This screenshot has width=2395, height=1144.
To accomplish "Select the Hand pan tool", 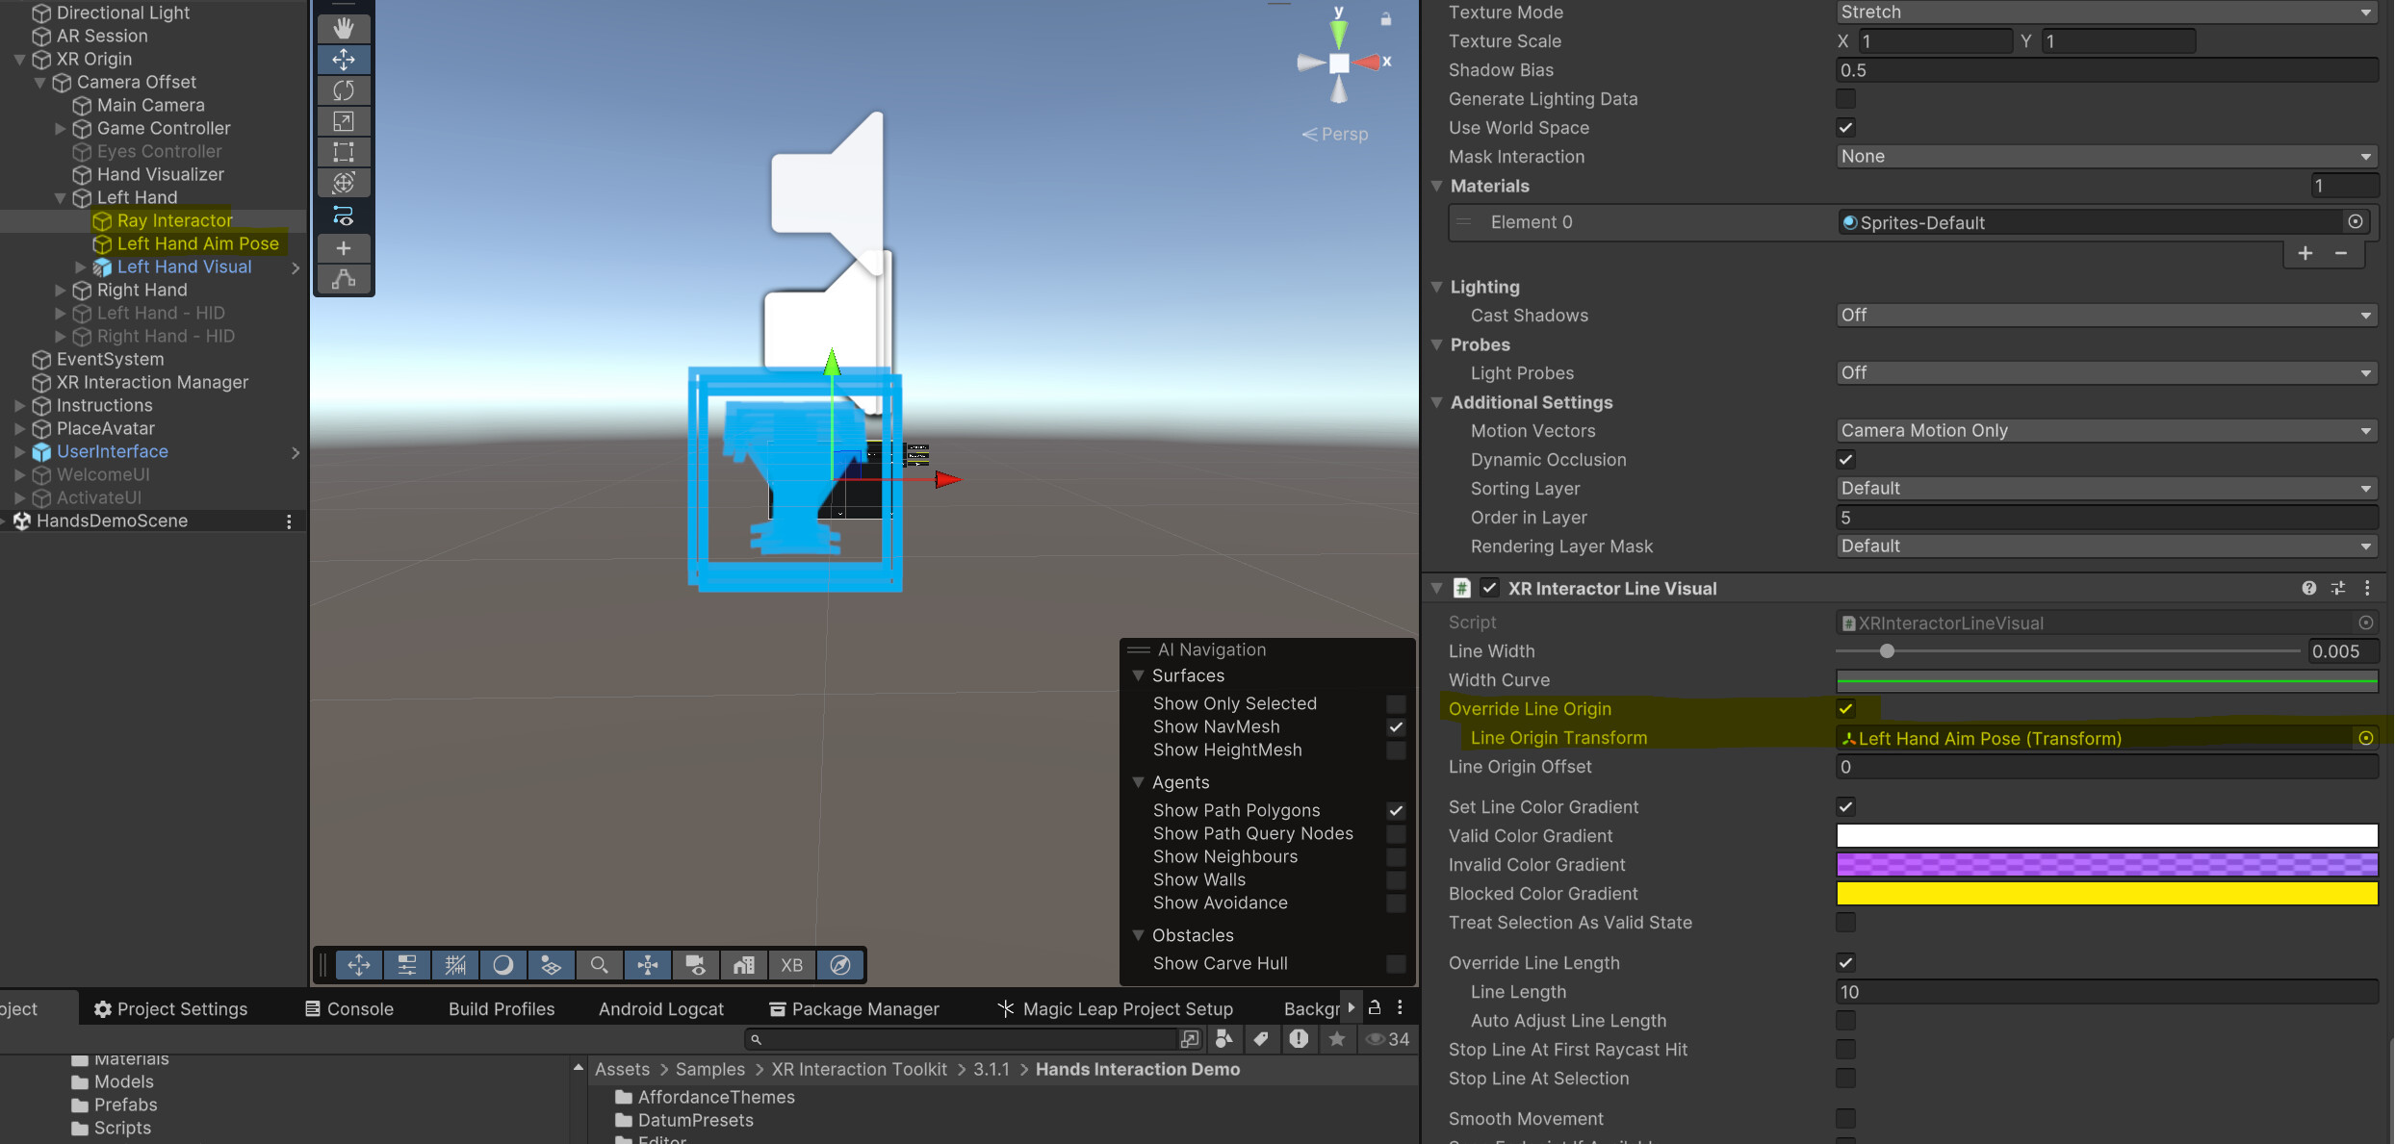I will tap(344, 28).
